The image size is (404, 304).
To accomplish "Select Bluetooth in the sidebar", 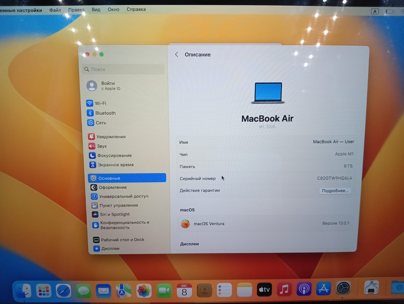I will 105,113.
